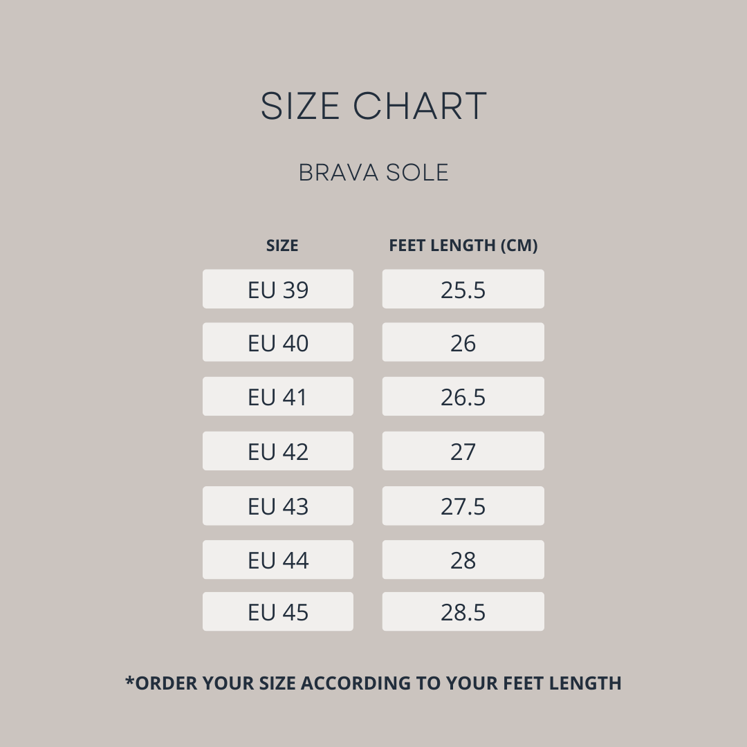Click the order-your-size footnote text
Image resolution: width=747 pixels, height=747 pixels.
[373, 683]
